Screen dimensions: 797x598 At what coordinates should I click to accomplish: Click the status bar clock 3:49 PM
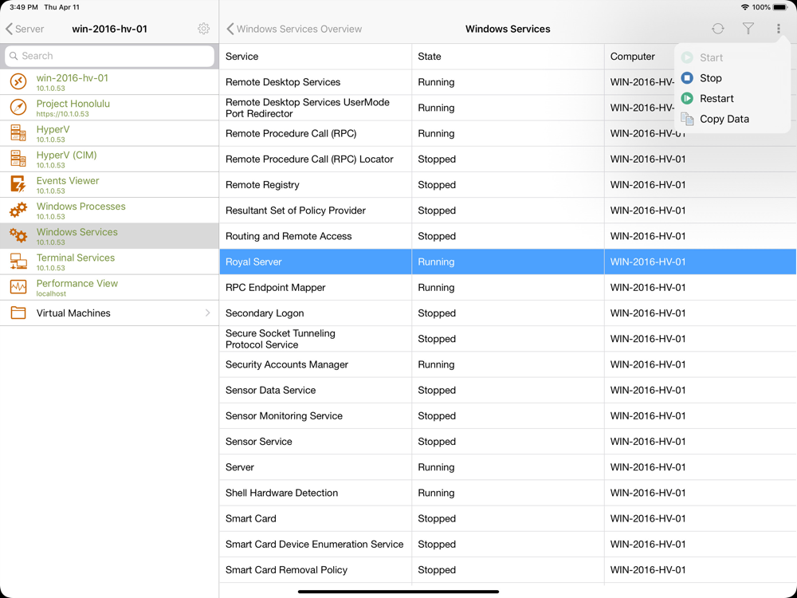pos(23,7)
